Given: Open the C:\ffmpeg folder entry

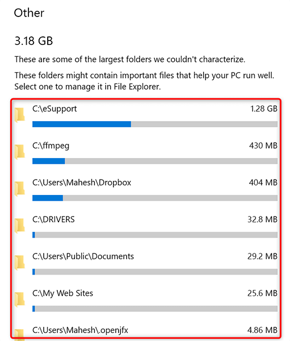Looking at the screenshot, I should point(51,145).
